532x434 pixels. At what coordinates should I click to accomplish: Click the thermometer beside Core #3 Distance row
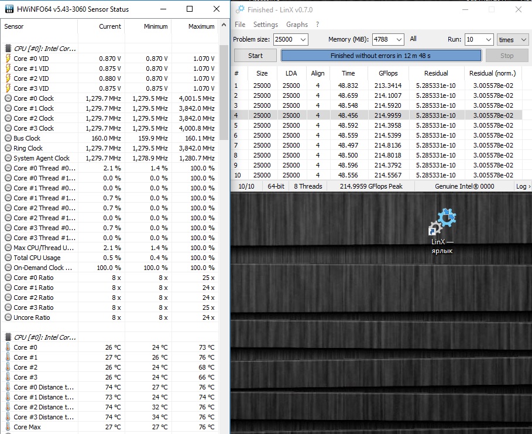coord(8,417)
